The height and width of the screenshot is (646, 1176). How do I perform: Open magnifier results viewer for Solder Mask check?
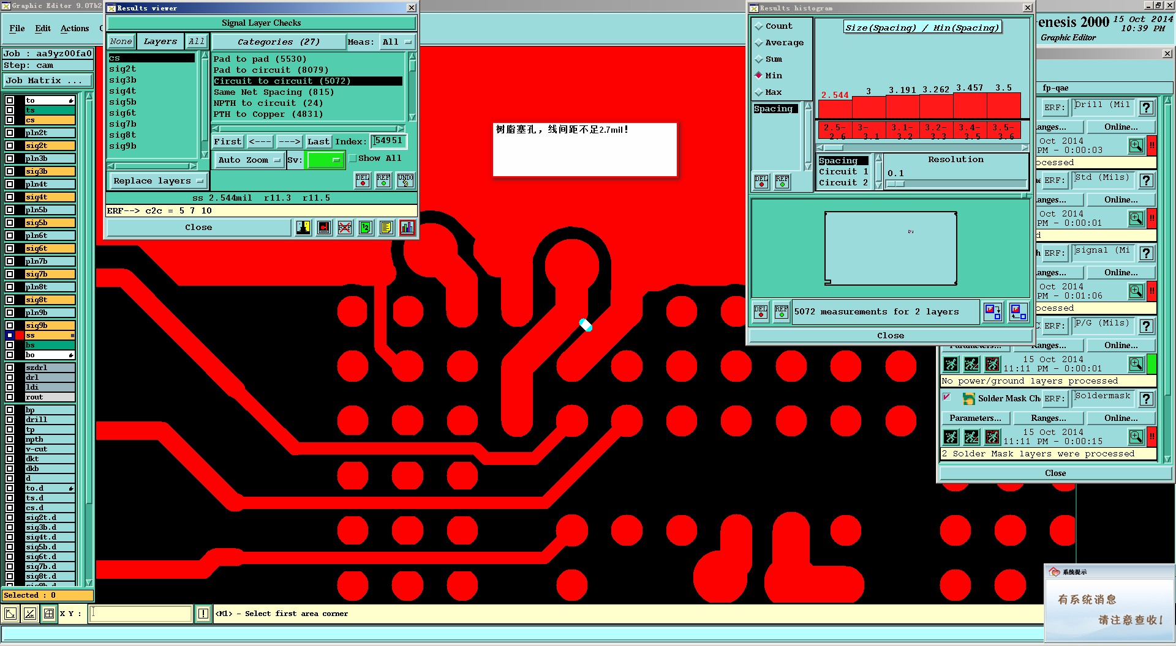coord(1136,437)
